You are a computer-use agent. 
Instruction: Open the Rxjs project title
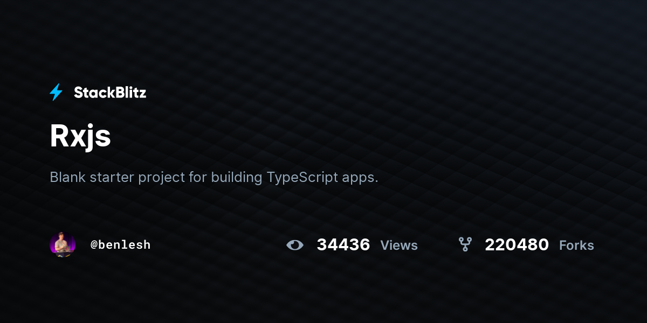pos(80,137)
